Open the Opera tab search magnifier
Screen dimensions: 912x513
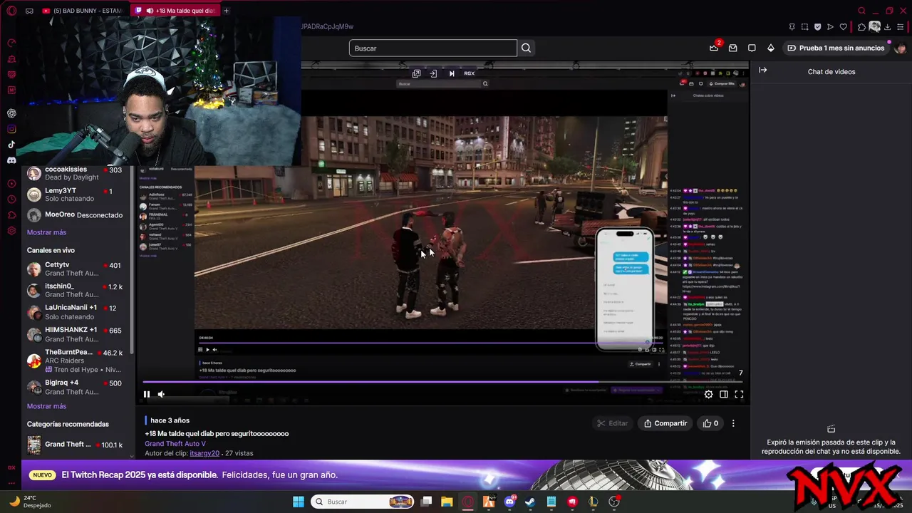(861, 11)
